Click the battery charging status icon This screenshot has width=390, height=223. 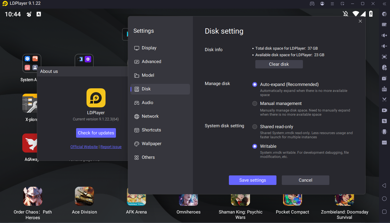pos(371,14)
